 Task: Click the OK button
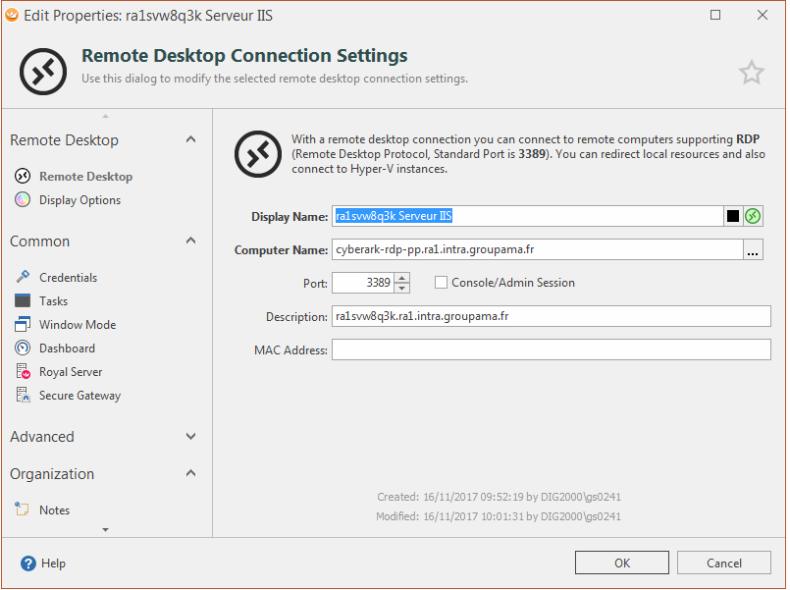621,563
